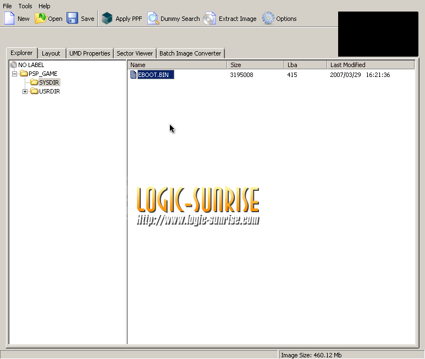The image size is (425, 359).
Task: Click the NO LABEL disc icon
Action: pos(13,65)
